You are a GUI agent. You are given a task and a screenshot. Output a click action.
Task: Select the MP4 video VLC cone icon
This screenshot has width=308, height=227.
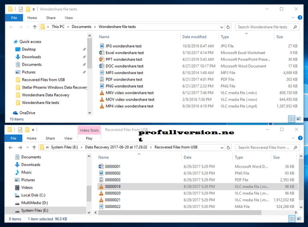pos(102,106)
